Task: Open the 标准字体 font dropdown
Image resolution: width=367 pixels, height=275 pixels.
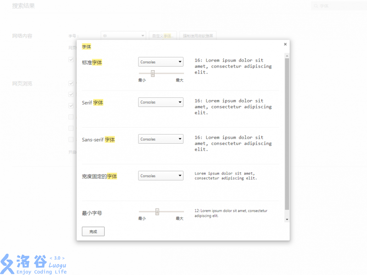Action: click(x=161, y=62)
